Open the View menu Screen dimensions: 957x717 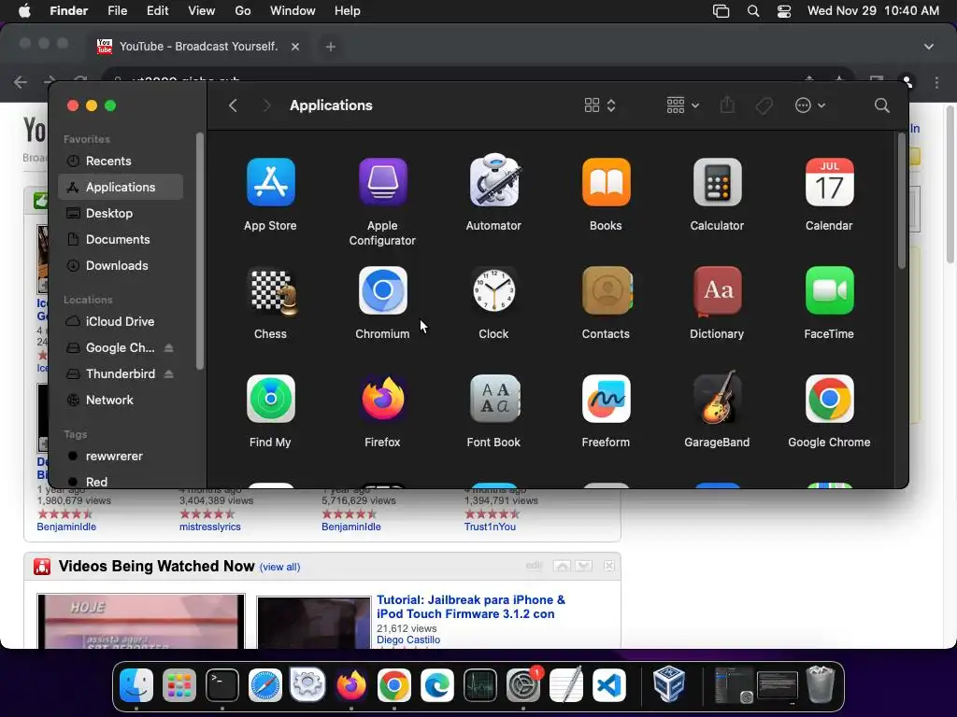tap(202, 11)
